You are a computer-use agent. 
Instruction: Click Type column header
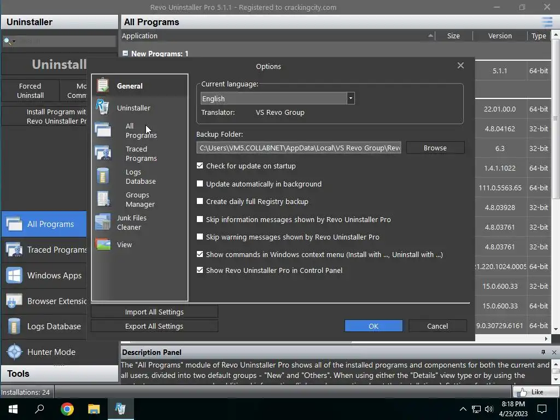point(539,36)
